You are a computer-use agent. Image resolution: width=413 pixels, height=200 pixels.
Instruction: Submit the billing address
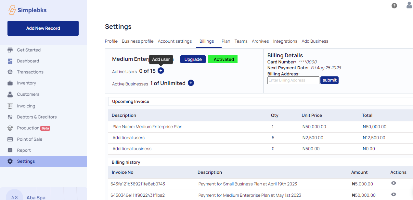pyautogui.click(x=329, y=80)
